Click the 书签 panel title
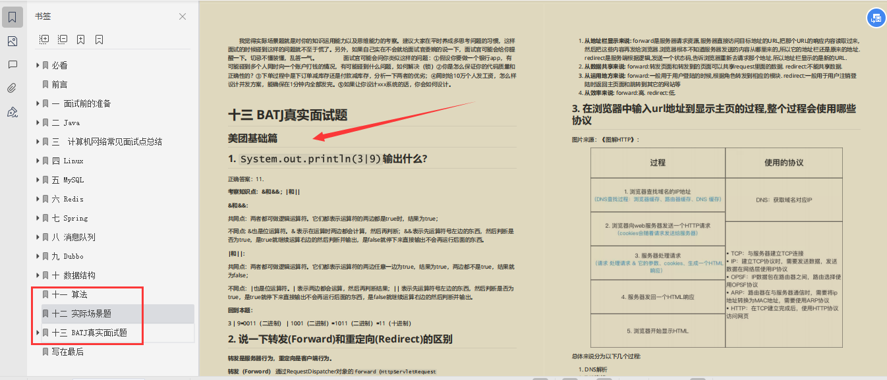The image size is (887, 380). (43, 16)
